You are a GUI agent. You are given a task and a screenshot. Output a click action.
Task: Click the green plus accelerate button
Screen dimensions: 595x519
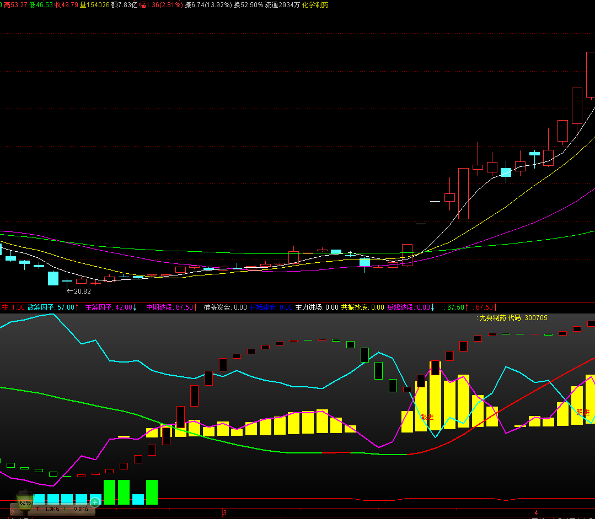95,502
